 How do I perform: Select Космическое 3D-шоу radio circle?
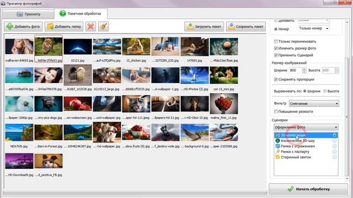[x=334, y=141]
